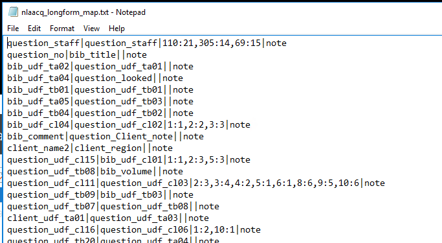Viewport: 442px width, 243px height.
Task: Open the Edit menu
Action: coord(34,29)
